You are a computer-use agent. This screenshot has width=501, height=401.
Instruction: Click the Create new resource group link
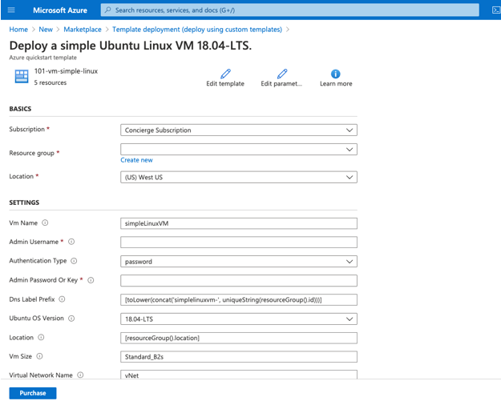136,160
